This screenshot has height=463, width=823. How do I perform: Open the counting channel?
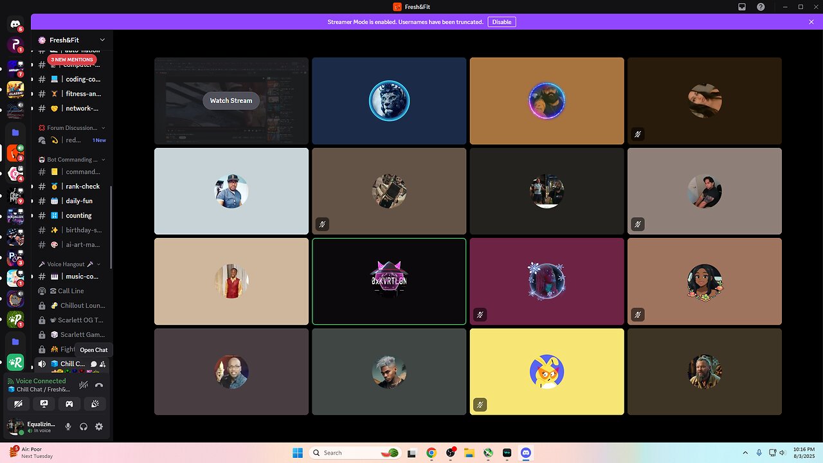[x=72, y=215]
